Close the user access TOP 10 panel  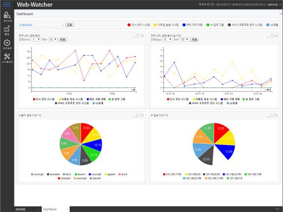coord(142,115)
